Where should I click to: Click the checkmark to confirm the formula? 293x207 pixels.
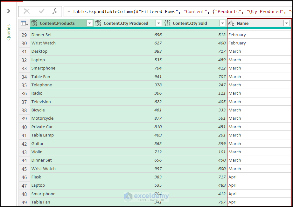click(x=41, y=11)
